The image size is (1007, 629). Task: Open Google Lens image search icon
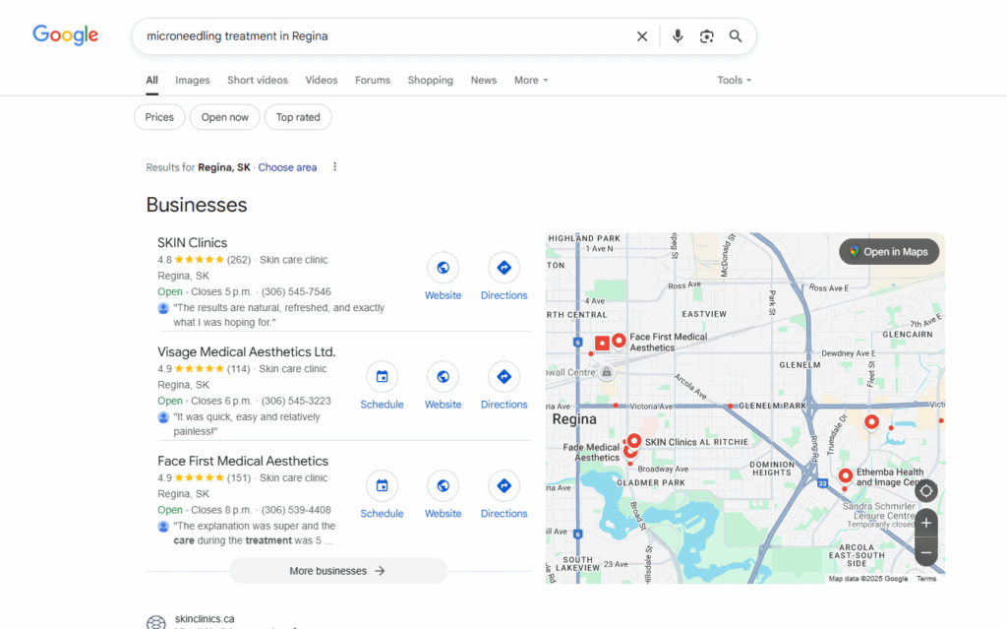(706, 36)
